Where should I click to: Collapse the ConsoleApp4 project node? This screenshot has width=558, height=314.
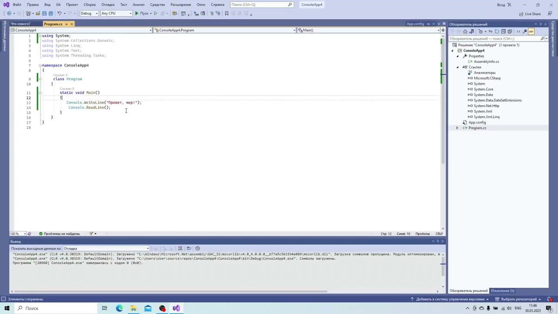tap(453, 51)
